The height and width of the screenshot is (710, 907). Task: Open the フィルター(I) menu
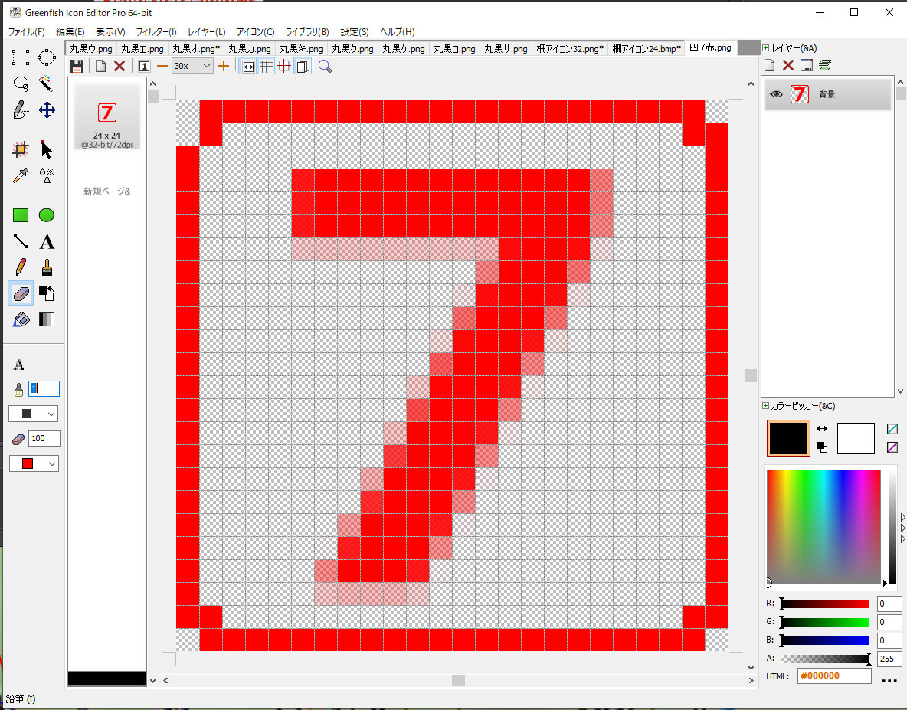click(x=156, y=32)
